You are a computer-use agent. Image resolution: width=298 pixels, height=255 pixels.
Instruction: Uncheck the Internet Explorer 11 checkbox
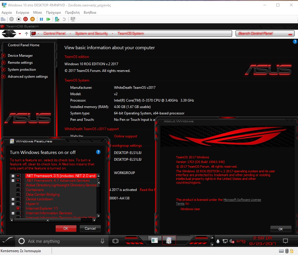[x=18, y=208]
